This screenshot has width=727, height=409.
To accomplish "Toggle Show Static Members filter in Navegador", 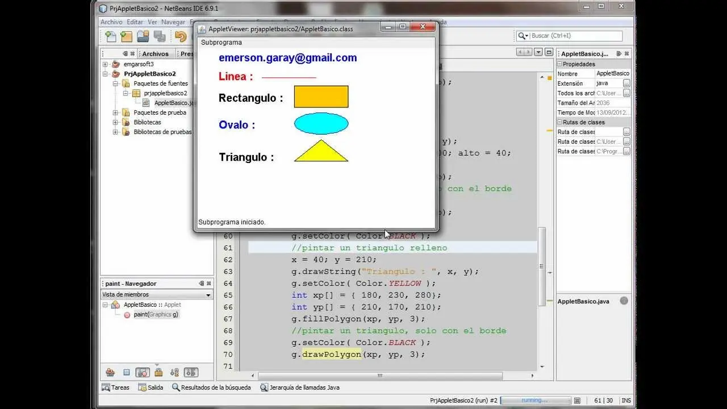I will (142, 373).
